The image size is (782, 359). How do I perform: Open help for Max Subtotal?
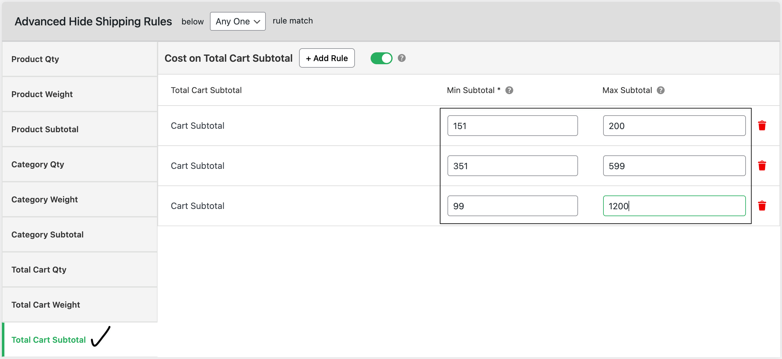click(x=661, y=90)
